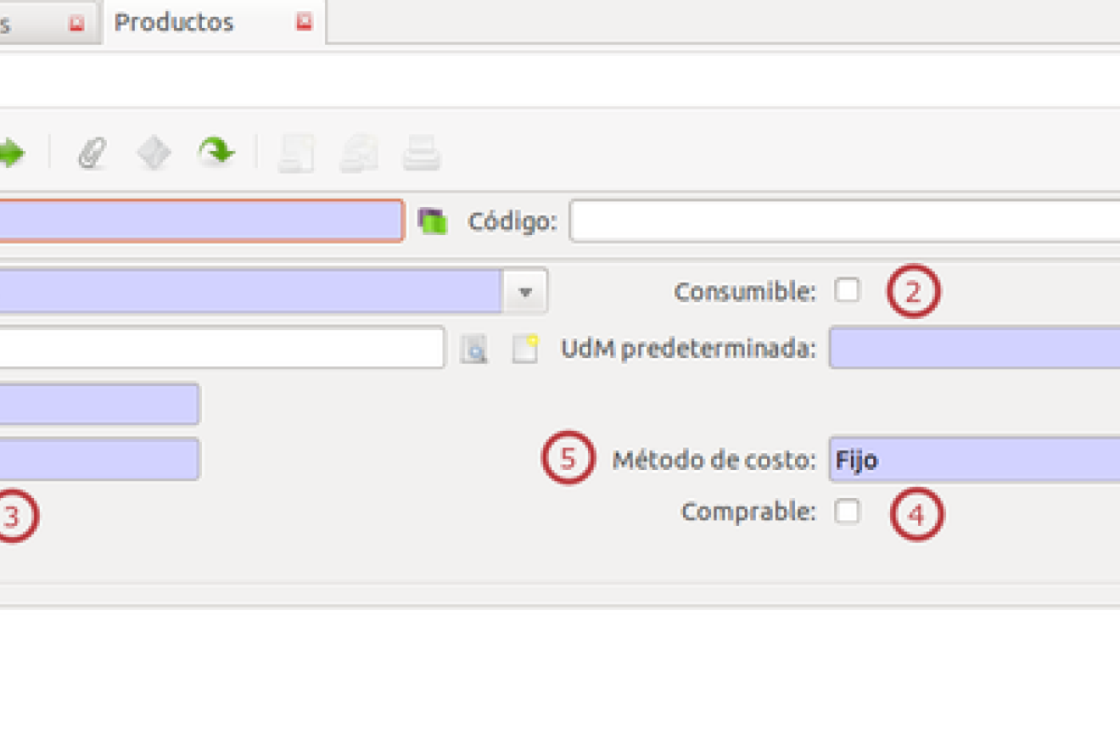The height and width of the screenshot is (733, 1120).
Task: Expand the dropdown arrow left of Consumible
Action: [525, 292]
